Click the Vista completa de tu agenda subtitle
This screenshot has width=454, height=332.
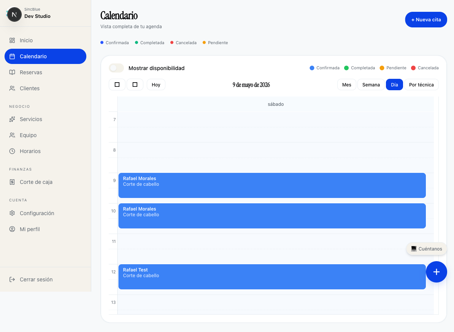[131, 26]
